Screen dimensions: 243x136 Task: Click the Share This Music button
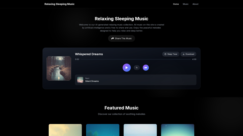[x=121, y=38]
